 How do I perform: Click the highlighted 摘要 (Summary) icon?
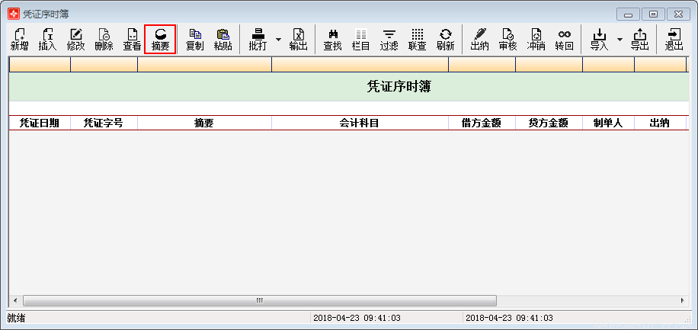(x=160, y=39)
